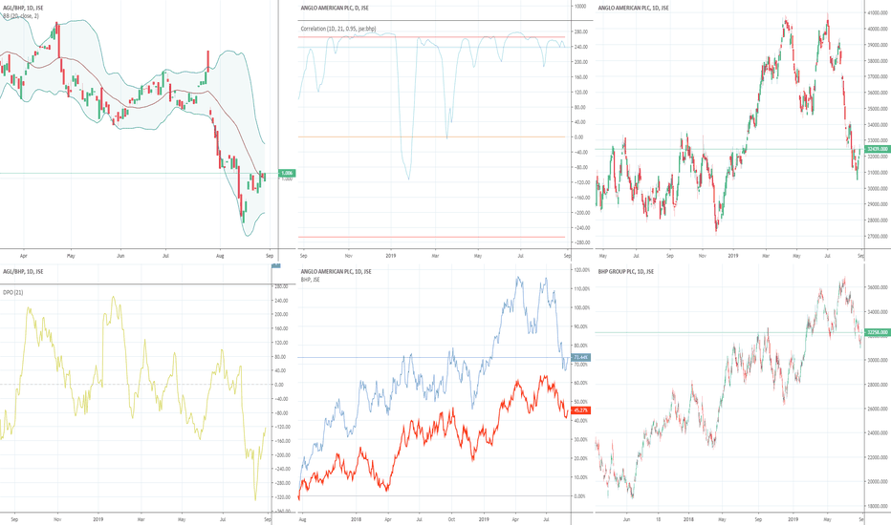891x525 pixels.
Task: Select the Correlation (1D, 21, 0.95, jse:bhp) legend
Action: [x=338, y=29]
